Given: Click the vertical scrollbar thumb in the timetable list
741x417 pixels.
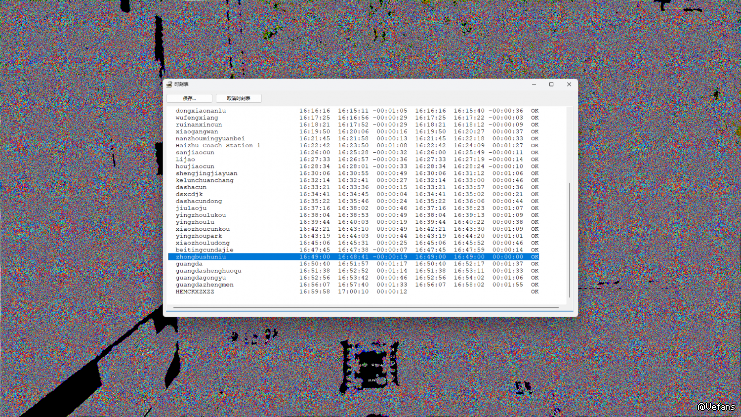Looking at the screenshot, I should coord(570,240).
